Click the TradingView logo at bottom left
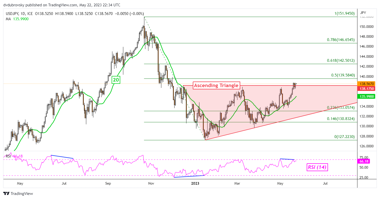Image resolution: width=380 pixels, height=199 pixels. (x=18, y=194)
